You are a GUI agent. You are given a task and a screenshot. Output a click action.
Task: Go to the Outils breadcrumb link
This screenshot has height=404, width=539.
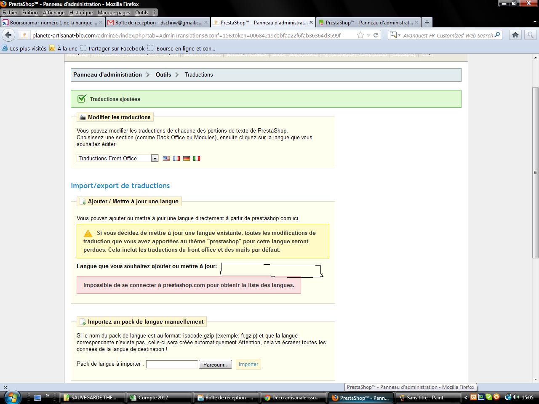click(163, 74)
